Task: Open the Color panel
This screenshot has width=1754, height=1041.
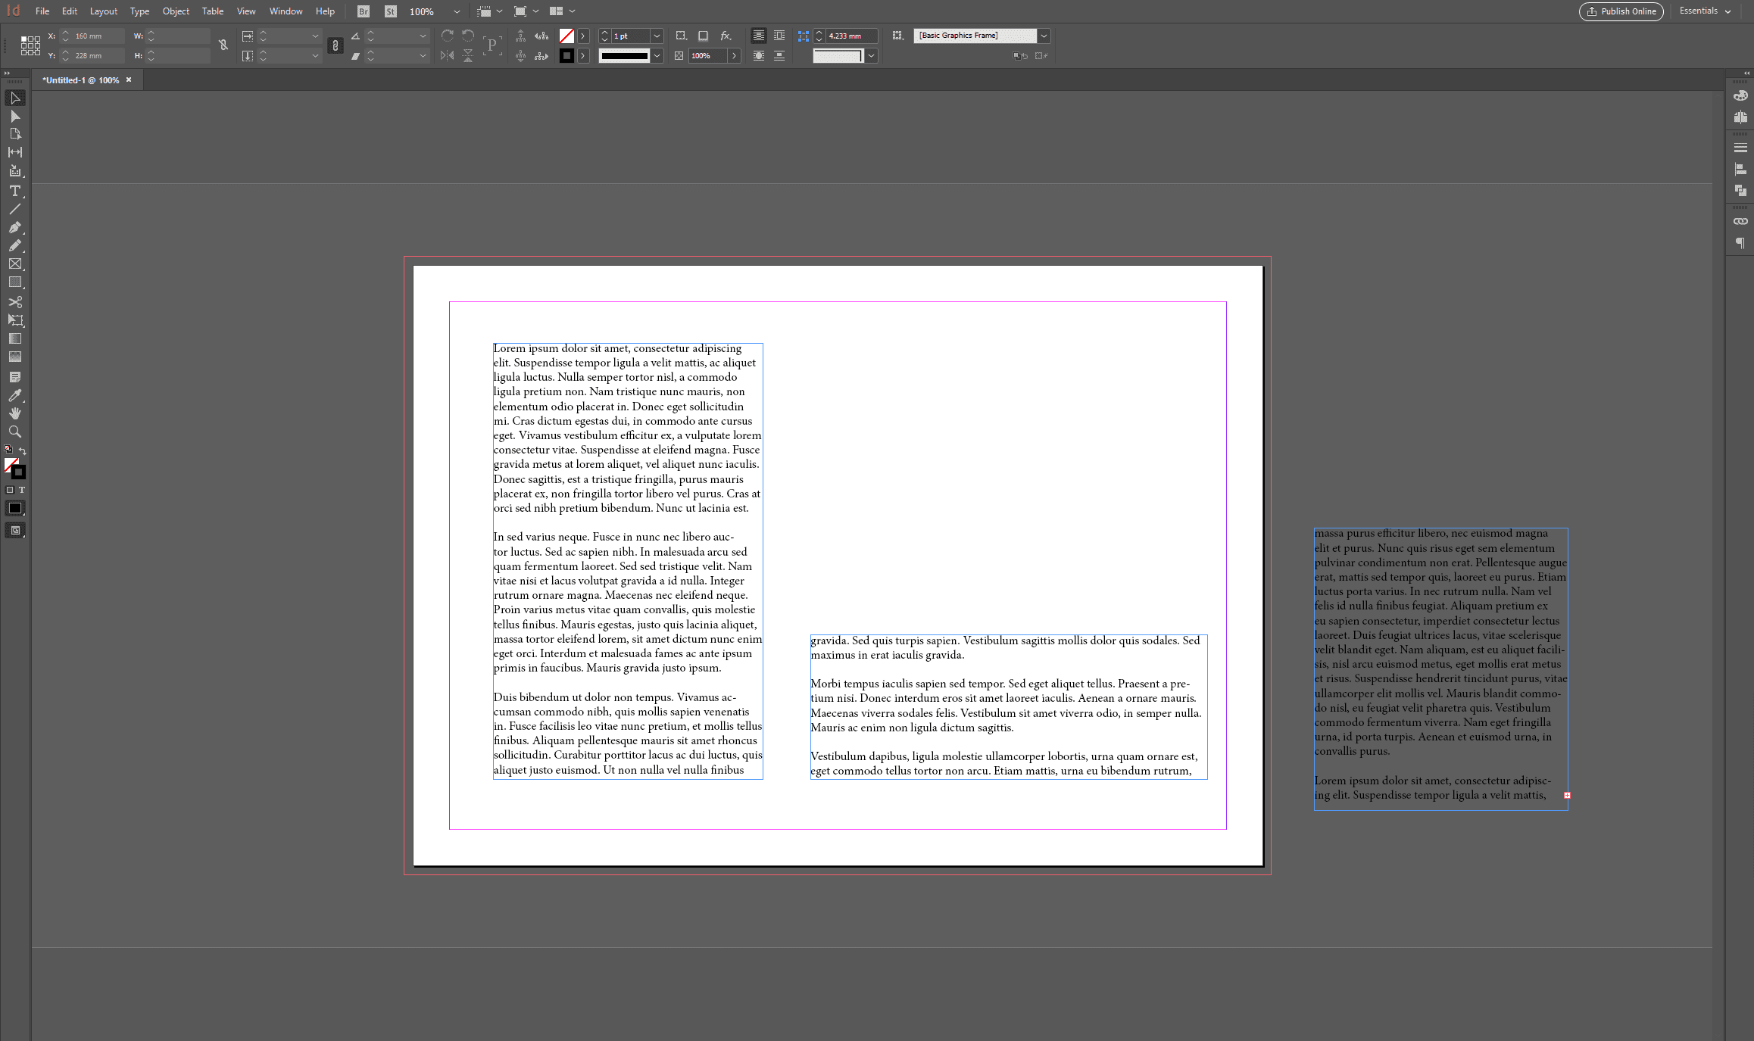Action: [x=1740, y=95]
